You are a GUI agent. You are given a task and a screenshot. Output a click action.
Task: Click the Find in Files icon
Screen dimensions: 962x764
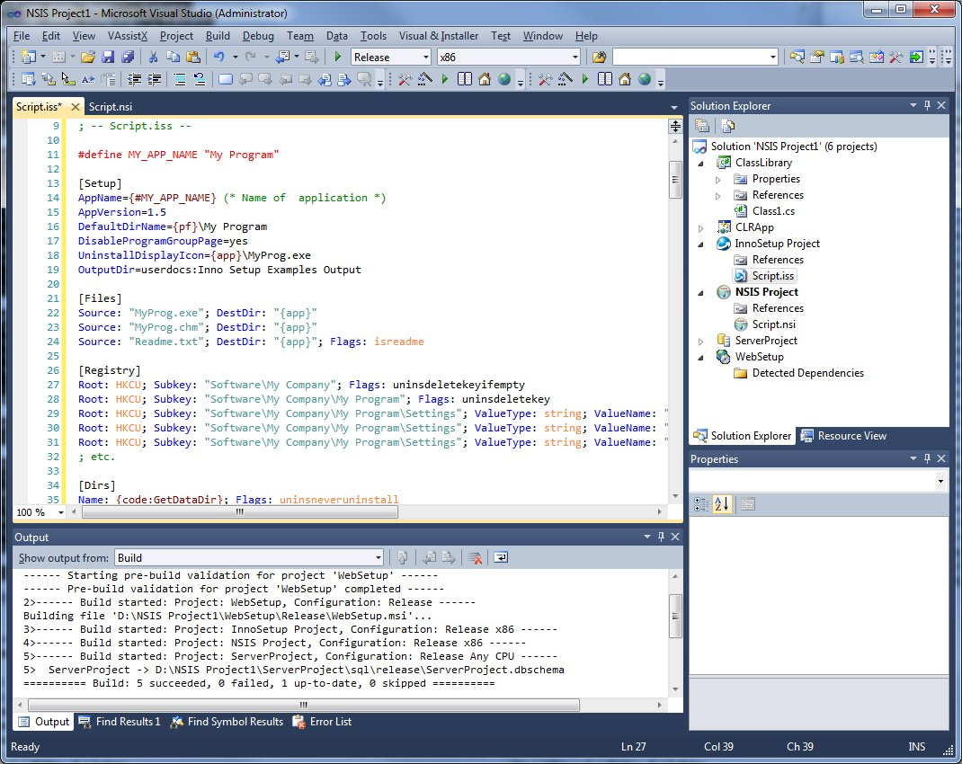tap(599, 57)
